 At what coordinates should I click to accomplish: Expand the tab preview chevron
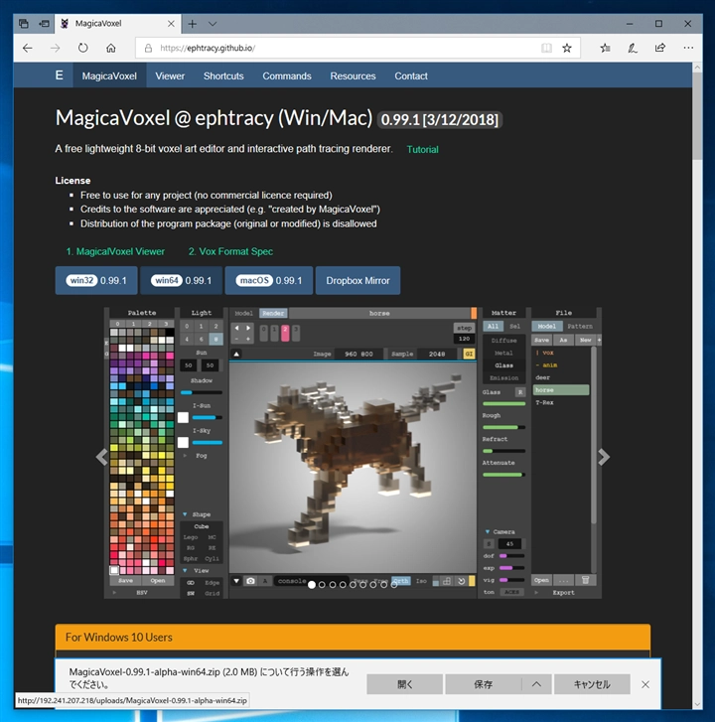click(213, 24)
